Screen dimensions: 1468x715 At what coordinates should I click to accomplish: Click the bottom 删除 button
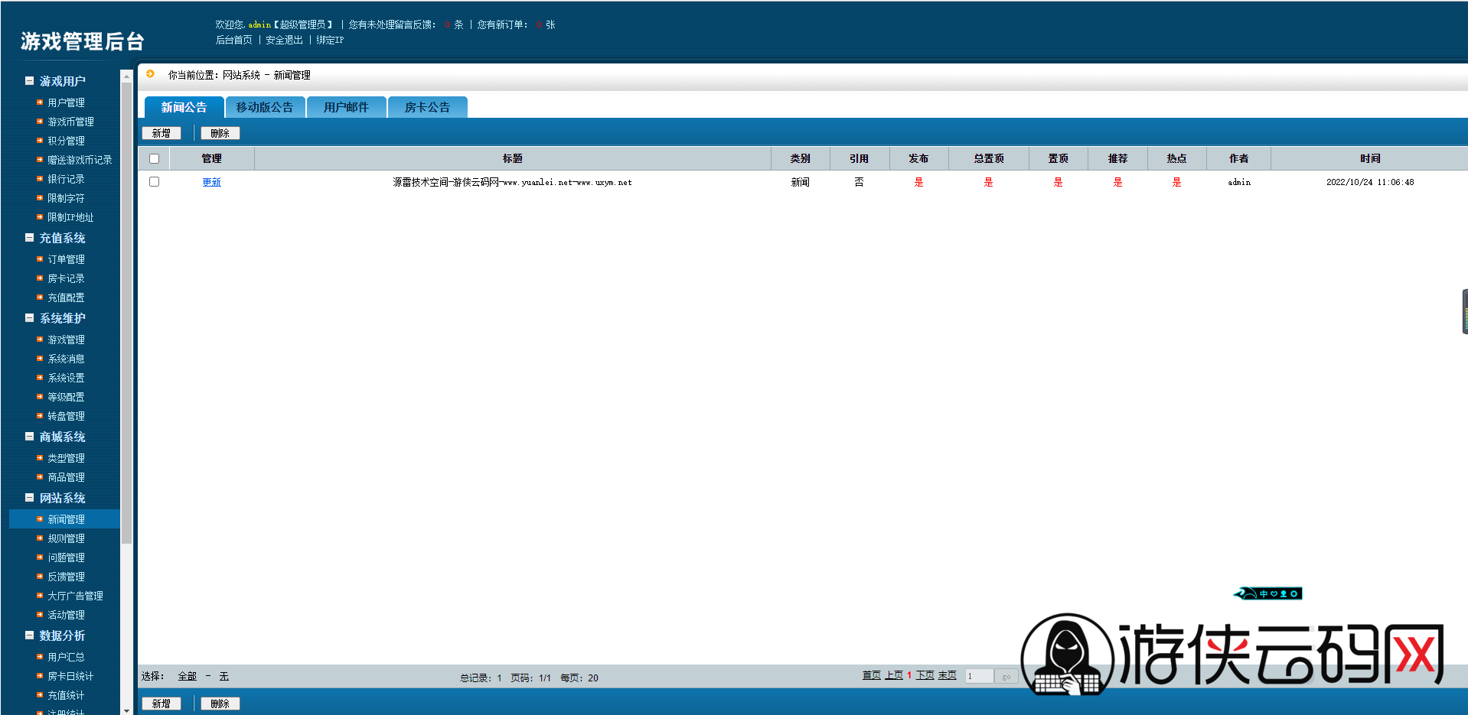[x=220, y=704]
